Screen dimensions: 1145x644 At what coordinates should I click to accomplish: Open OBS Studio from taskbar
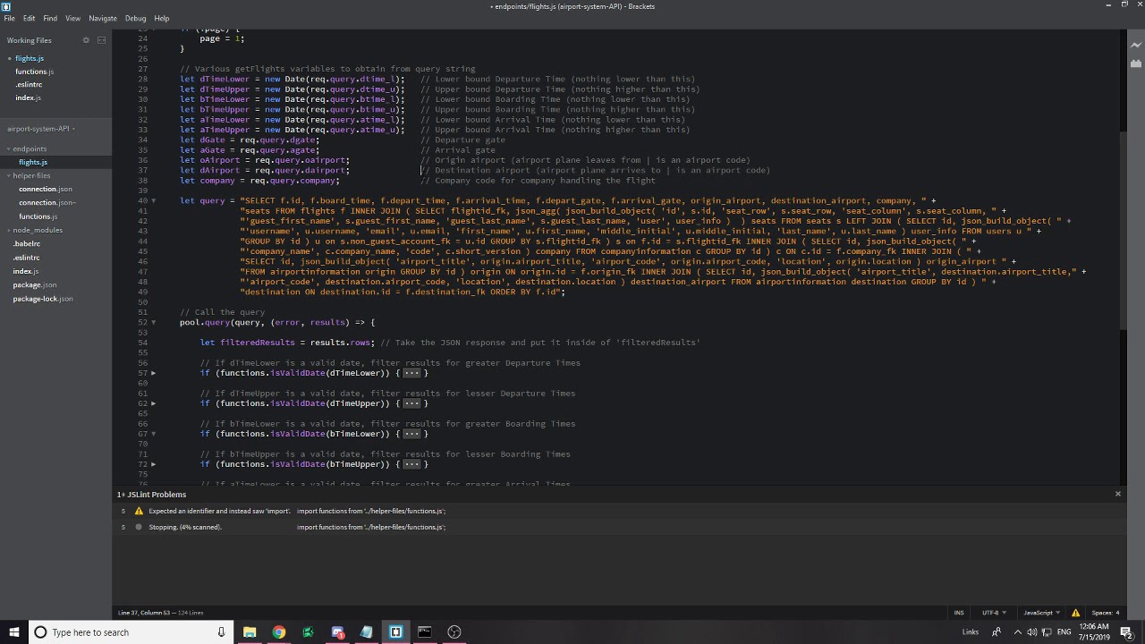tap(454, 632)
